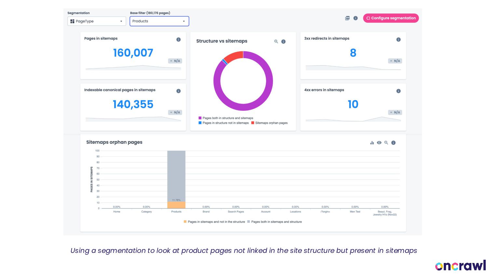Click the info icon beside the PDF export
The height and width of the screenshot is (274, 488).
[x=356, y=18]
